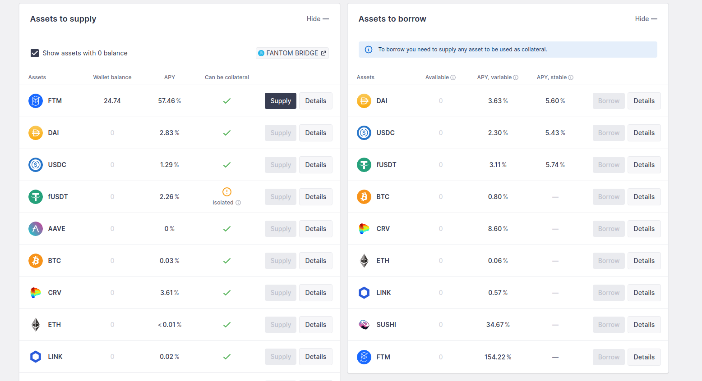The height and width of the screenshot is (381, 702).
Task: Open Details for SUSHI borrow row
Action: pos(644,325)
